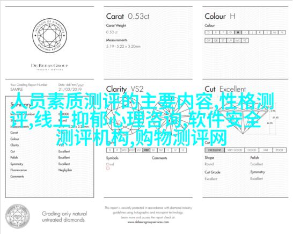
Task: Click the SAMPLE grading report number
Action: (17, 89)
